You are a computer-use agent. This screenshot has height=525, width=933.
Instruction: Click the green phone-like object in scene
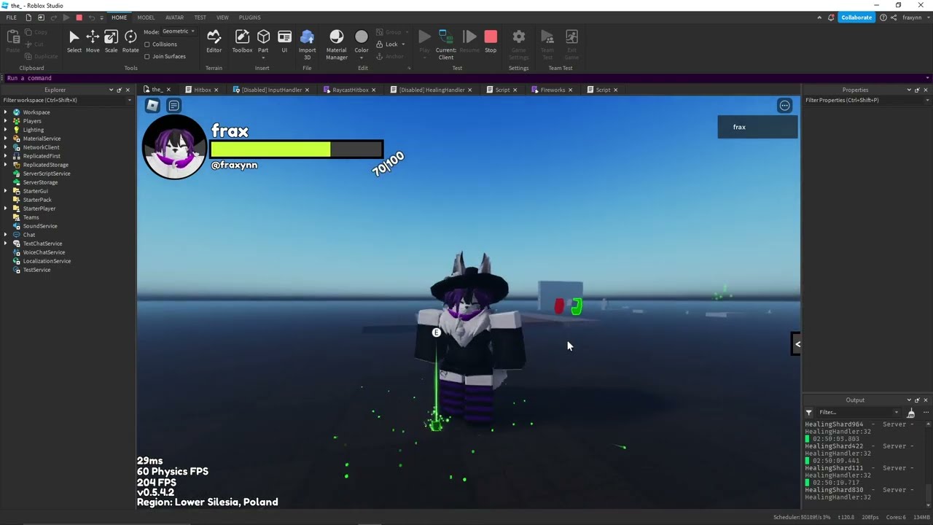point(577,306)
